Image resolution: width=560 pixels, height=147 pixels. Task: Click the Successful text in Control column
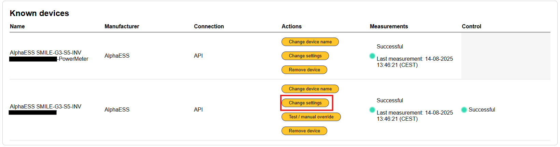click(x=482, y=110)
